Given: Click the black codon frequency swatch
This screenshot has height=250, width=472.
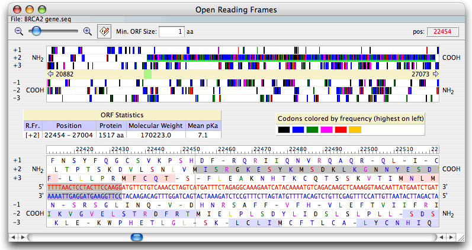Looking at the screenshot, I should (x=284, y=130).
